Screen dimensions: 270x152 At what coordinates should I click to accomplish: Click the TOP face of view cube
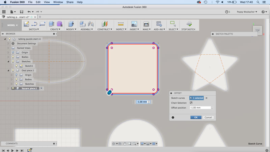point(258,30)
